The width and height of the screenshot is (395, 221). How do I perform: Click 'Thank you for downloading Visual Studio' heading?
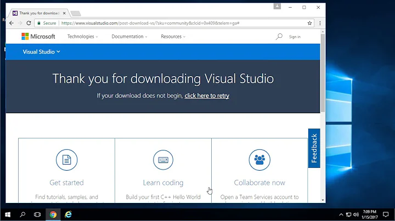pos(163,79)
